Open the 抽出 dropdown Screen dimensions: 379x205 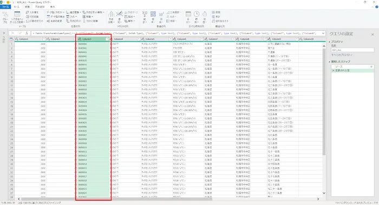[x=130, y=17]
